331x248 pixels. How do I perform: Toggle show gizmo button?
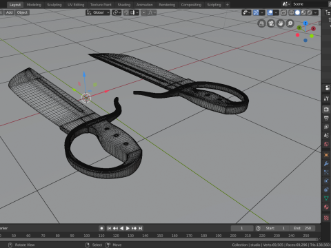tap(256, 12)
